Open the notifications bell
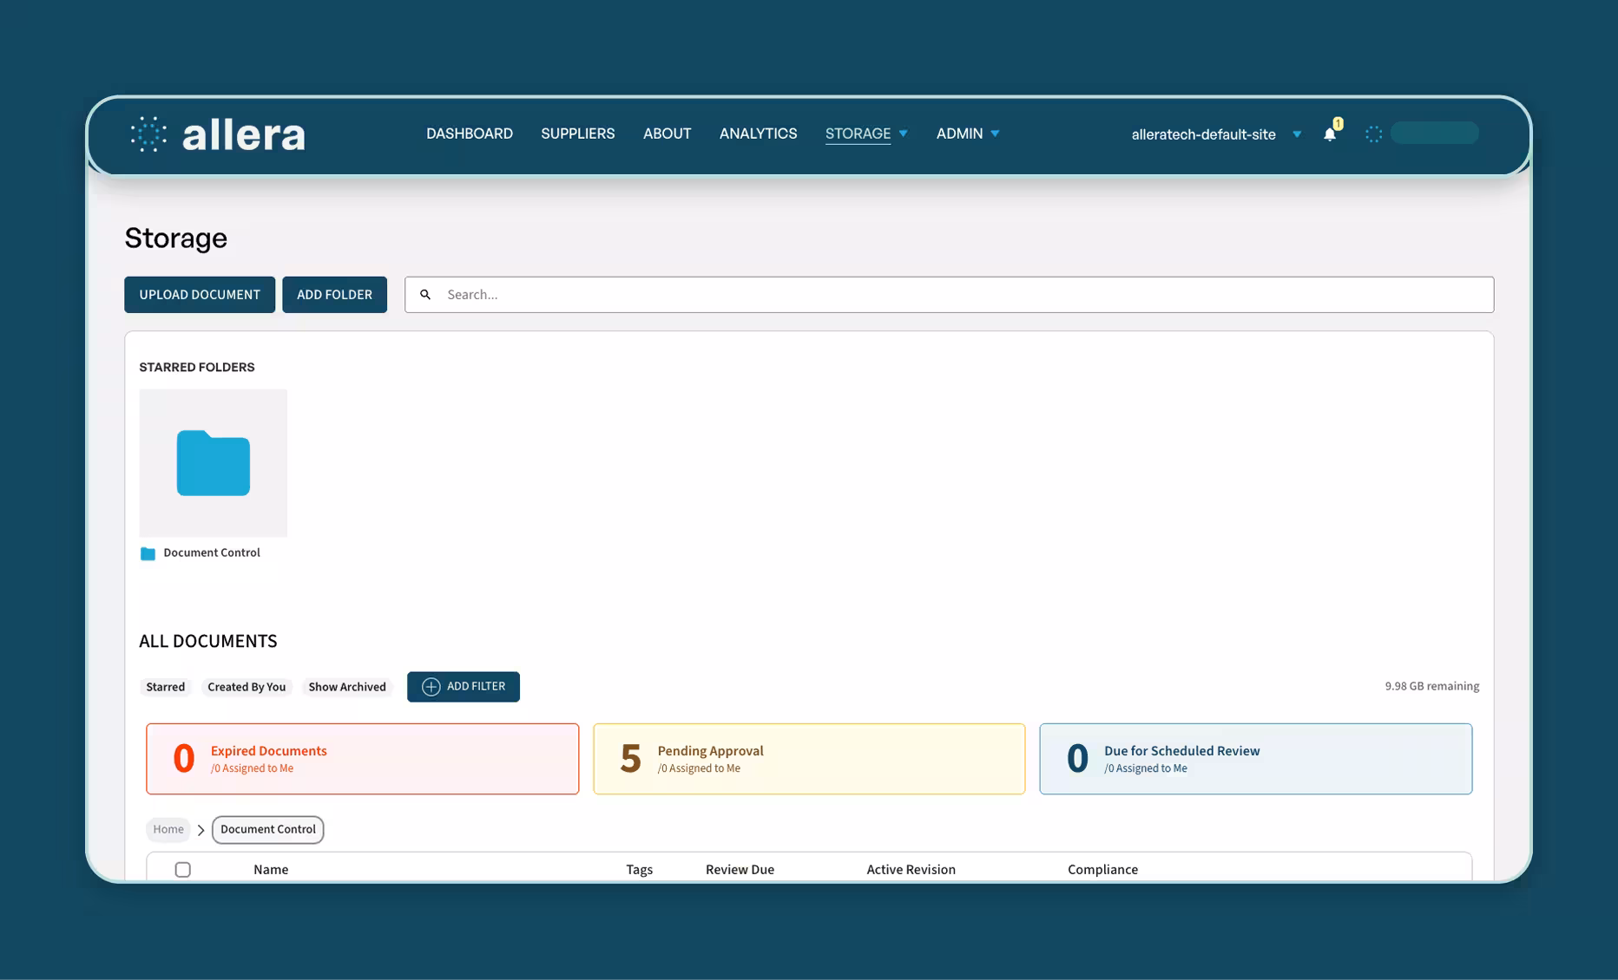This screenshot has width=1618, height=980. (1329, 134)
